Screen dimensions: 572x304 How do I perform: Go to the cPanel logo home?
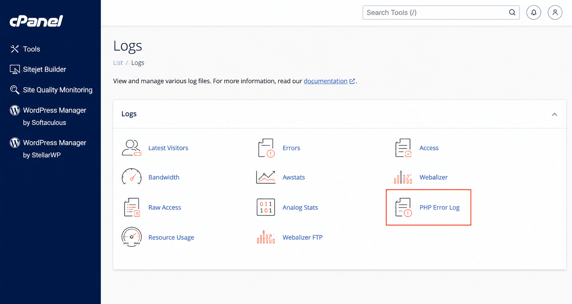[x=36, y=21]
